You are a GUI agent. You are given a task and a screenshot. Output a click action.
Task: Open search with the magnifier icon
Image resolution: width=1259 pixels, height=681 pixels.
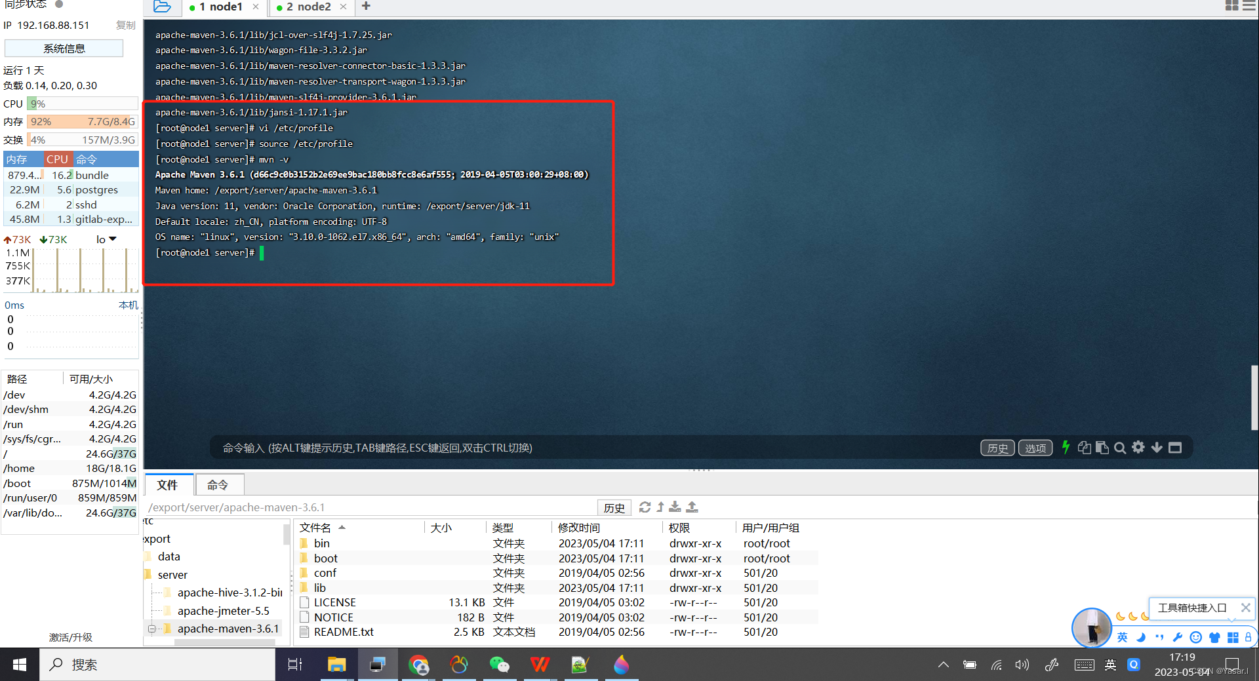[x=1120, y=448]
